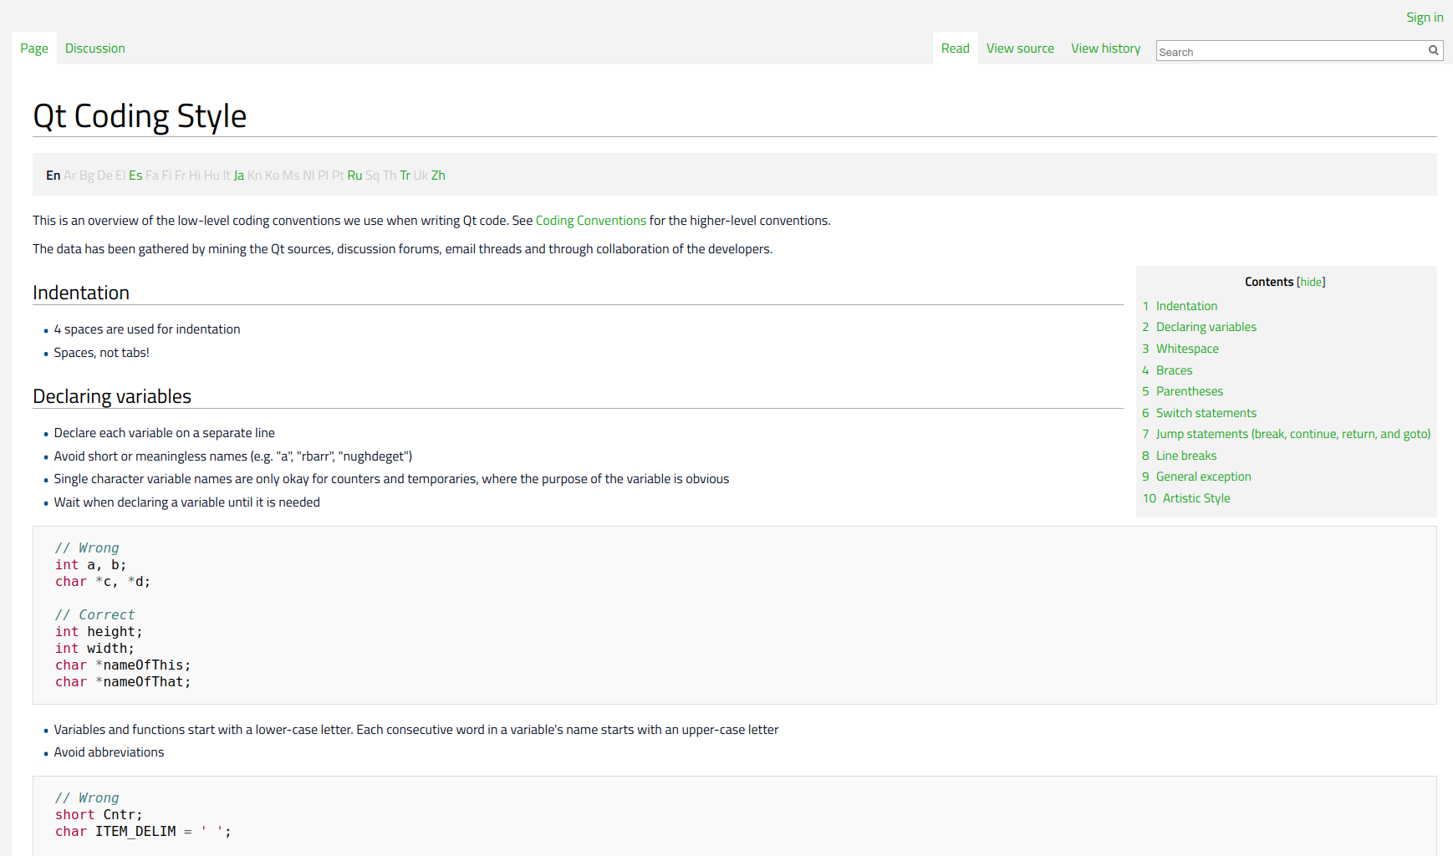
Task: Click the Declaring variables section heading
Action: pyautogui.click(x=112, y=396)
